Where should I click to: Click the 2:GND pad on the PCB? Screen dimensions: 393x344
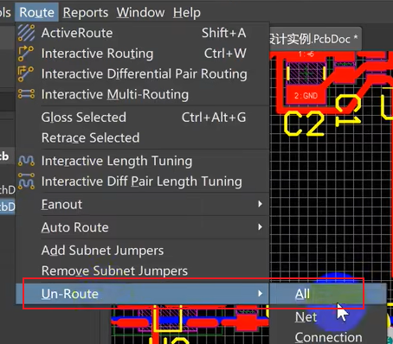[x=306, y=96]
